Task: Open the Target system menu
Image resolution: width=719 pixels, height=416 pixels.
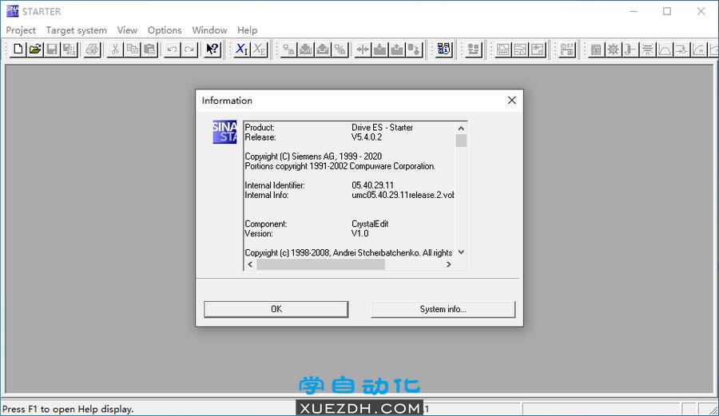Action: [76, 30]
